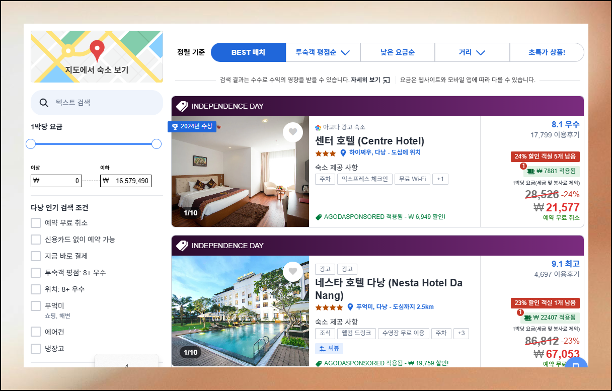Click green tag icon beside ₩ 19,759 할인
Screen dimensions: 612x391
click(x=319, y=363)
